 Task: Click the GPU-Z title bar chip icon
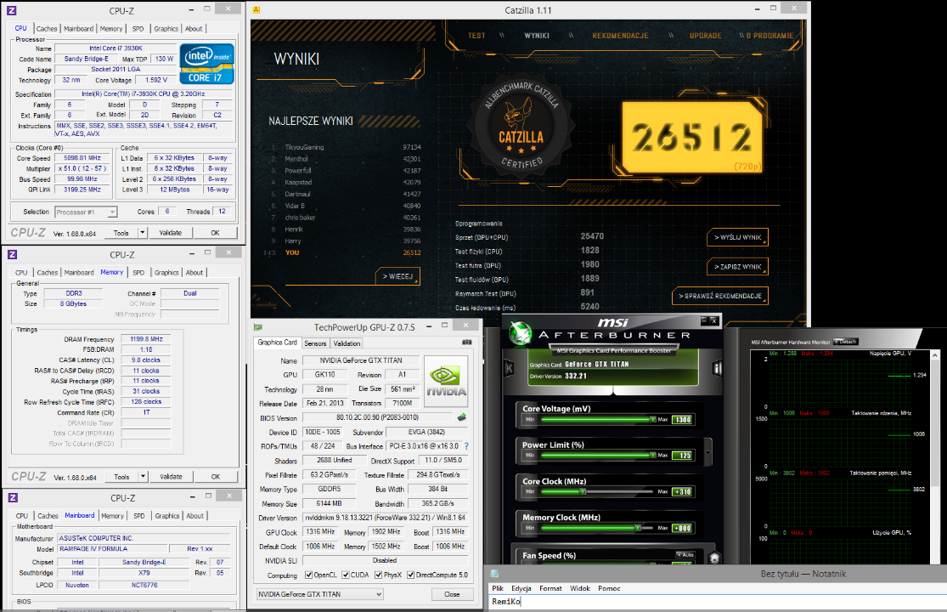pos(258,327)
